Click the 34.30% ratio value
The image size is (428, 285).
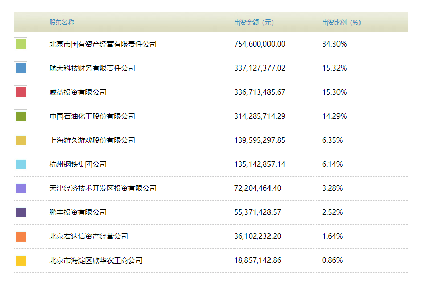(334, 44)
